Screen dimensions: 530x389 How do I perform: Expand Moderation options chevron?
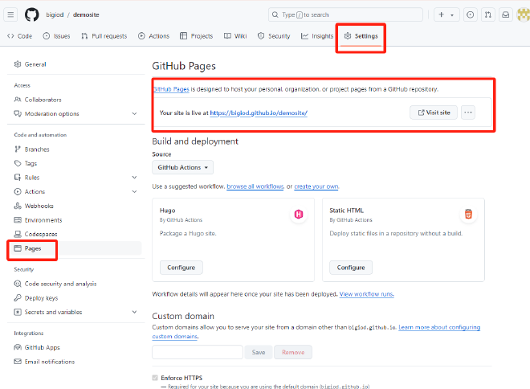click(x=134, y=113)
